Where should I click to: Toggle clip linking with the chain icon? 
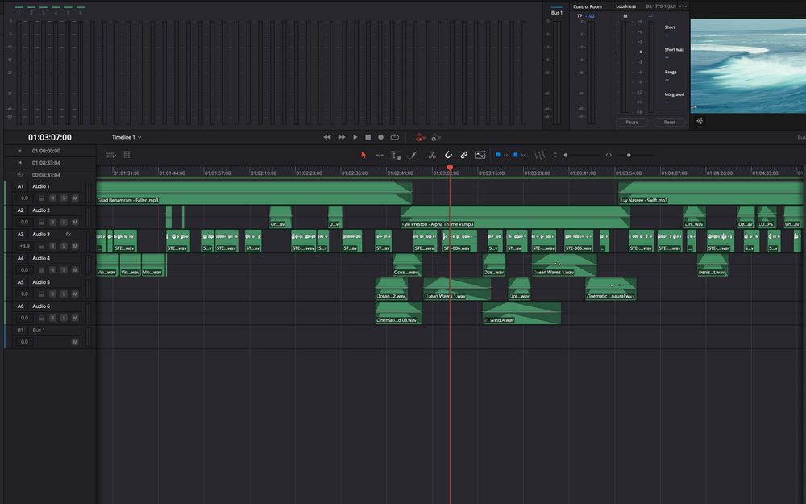pos(464,154)
